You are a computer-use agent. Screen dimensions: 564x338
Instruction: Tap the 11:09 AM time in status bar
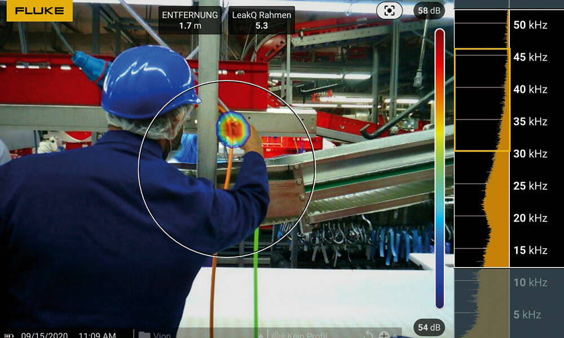coord(97,335)
